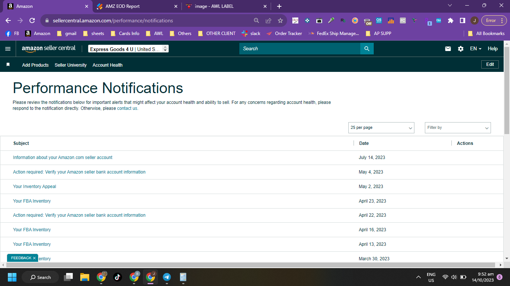Viewport: 510px width, 286px height.
Task: Click the share page icon in address bar
Action: coord(268,20)
